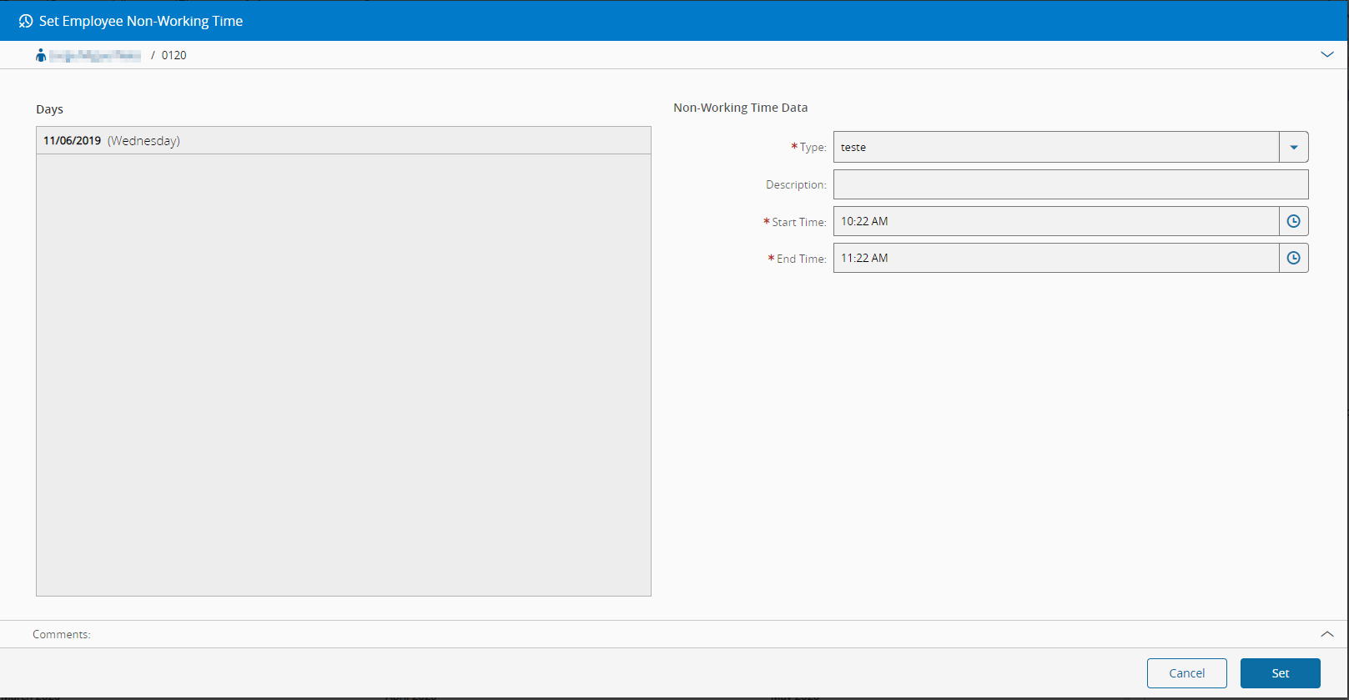This screenshot has height=700, width=1349.
Task: Focus the Description text field
Action: pos(1070,184)
